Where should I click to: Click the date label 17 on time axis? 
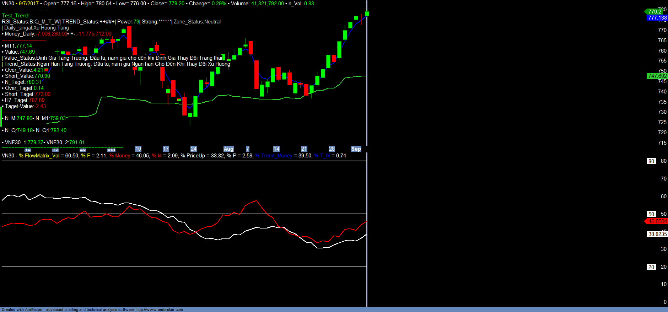[166, 149]
